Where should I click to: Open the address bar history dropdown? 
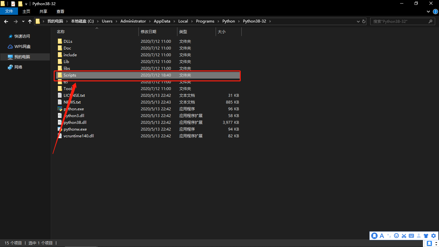[358, 21]
